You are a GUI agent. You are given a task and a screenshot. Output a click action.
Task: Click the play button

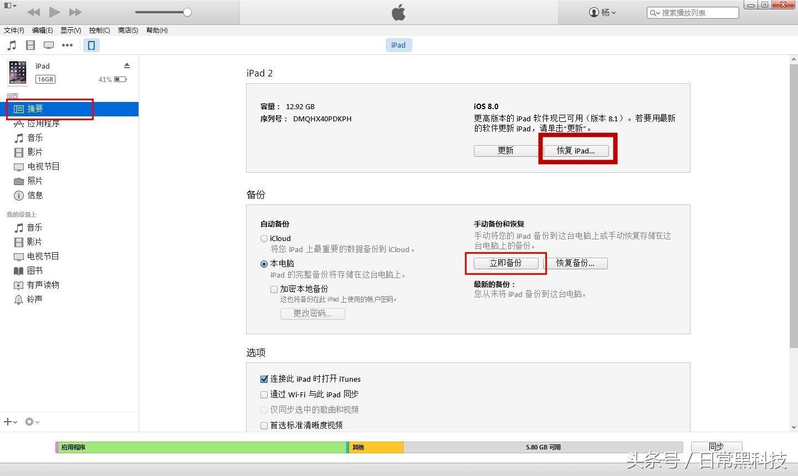(x=54, y=12)
